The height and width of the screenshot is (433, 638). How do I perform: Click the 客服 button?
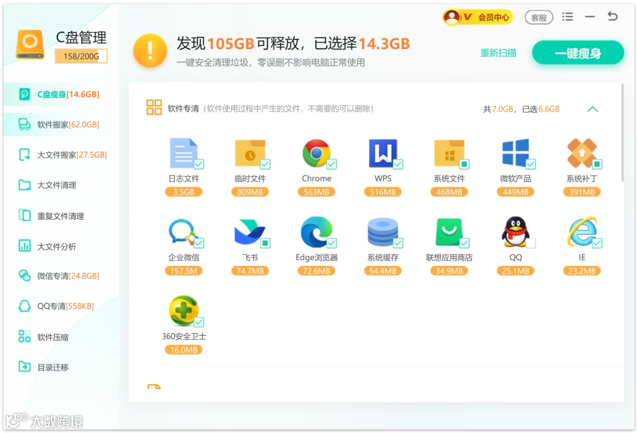[x=539, y=18]
